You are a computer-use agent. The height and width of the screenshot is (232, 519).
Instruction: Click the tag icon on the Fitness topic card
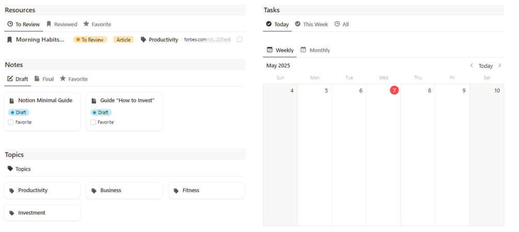pos(176,191)
